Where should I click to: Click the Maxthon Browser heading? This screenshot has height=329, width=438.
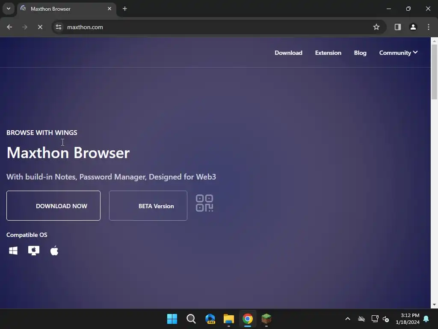pos(68,153)
